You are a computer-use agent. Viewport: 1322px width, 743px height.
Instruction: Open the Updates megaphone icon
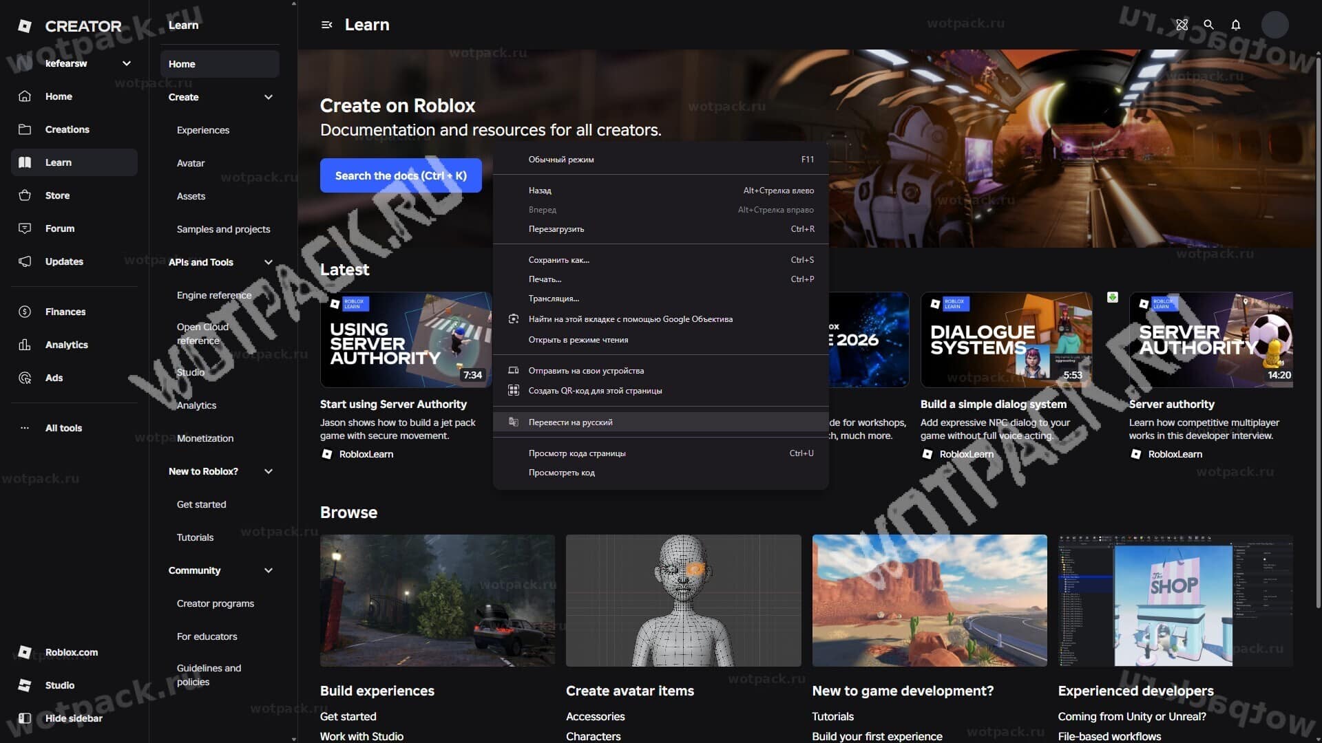pos(25,261)
